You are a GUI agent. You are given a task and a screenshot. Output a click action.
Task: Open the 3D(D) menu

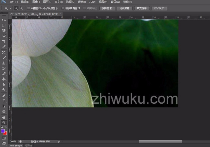tap(92, 2)
